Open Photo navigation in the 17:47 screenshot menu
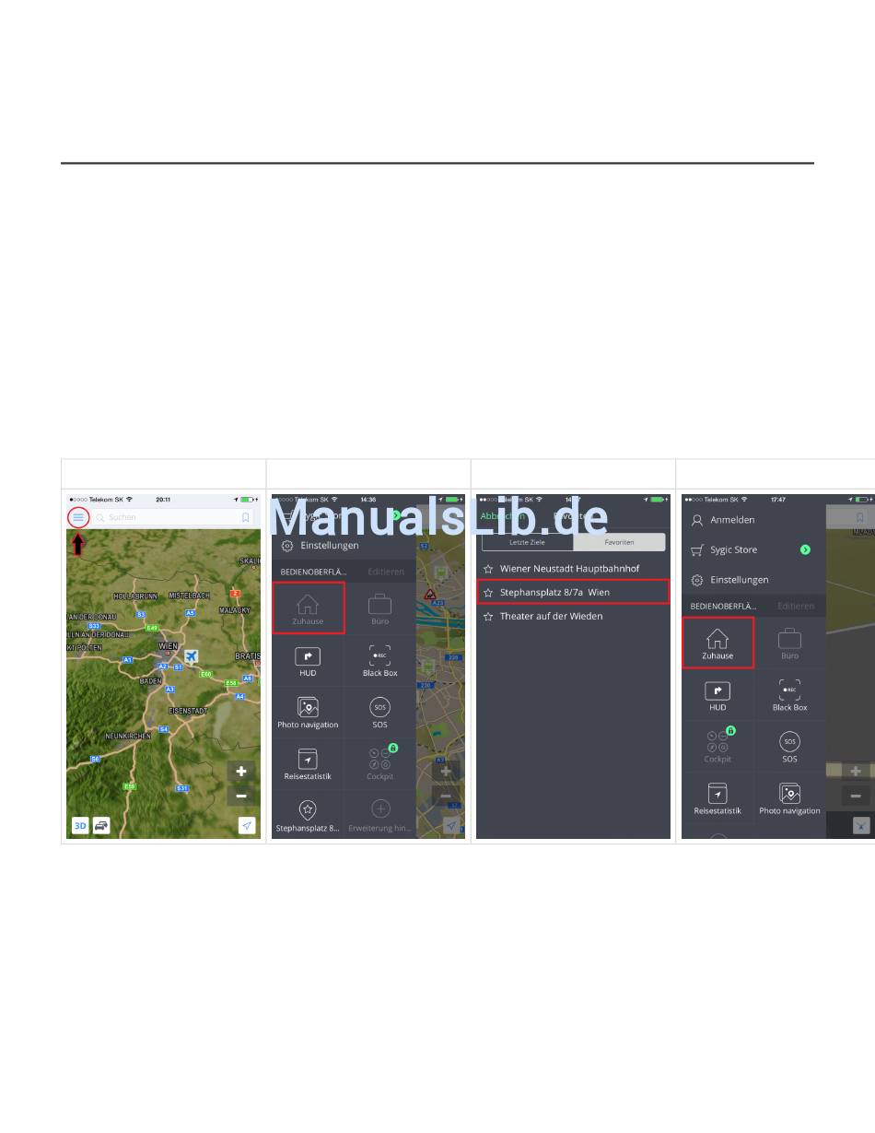The image size is (875, 1133). (789, 798)
